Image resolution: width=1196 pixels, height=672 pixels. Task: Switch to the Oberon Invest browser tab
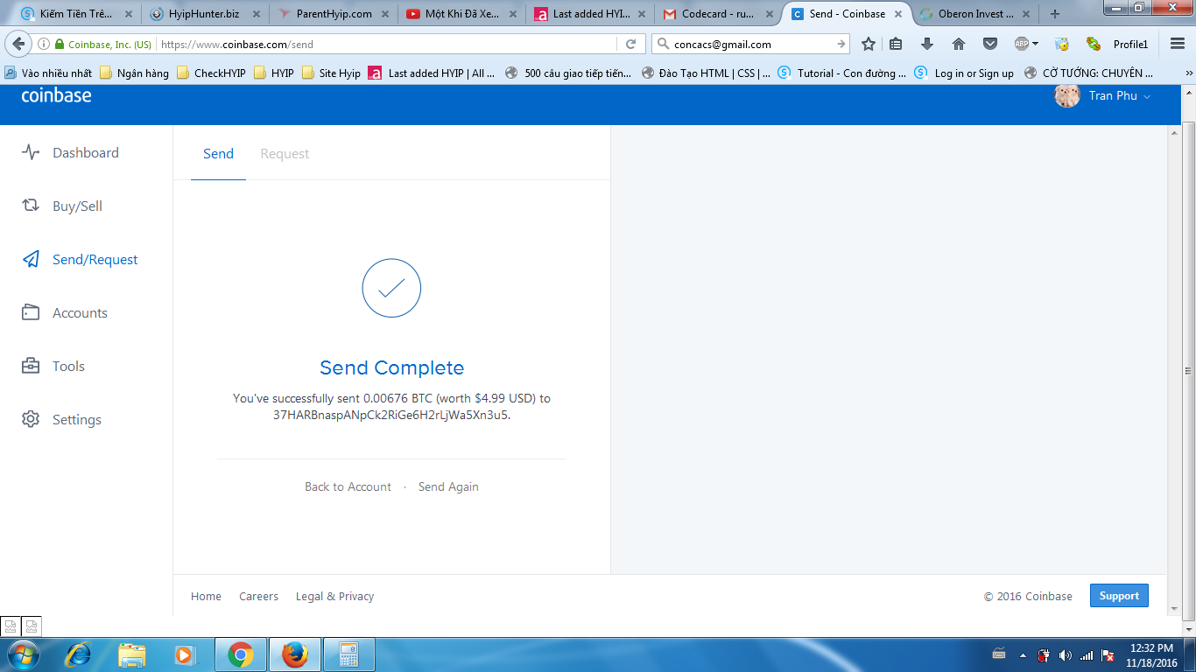[974, 14]
